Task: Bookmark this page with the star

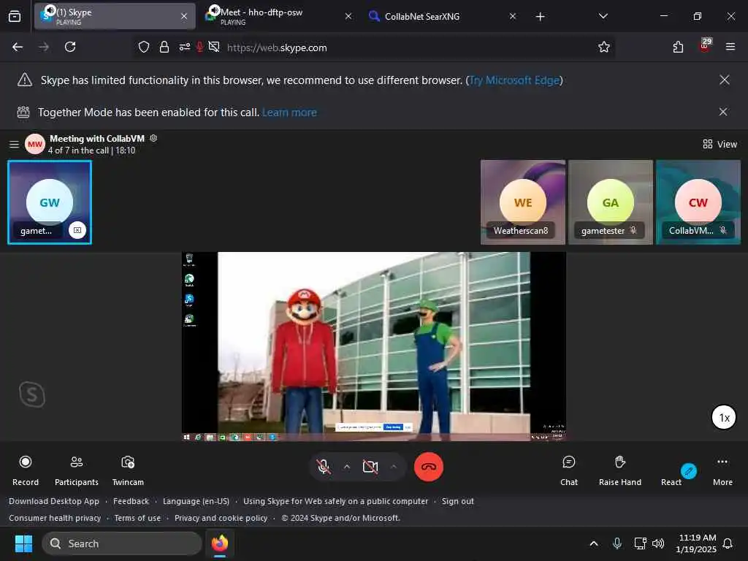Action: [603, 47]
